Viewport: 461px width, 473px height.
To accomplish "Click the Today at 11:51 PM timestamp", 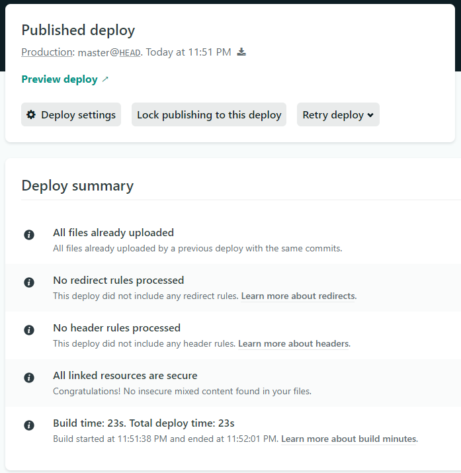I will point(189,52).
